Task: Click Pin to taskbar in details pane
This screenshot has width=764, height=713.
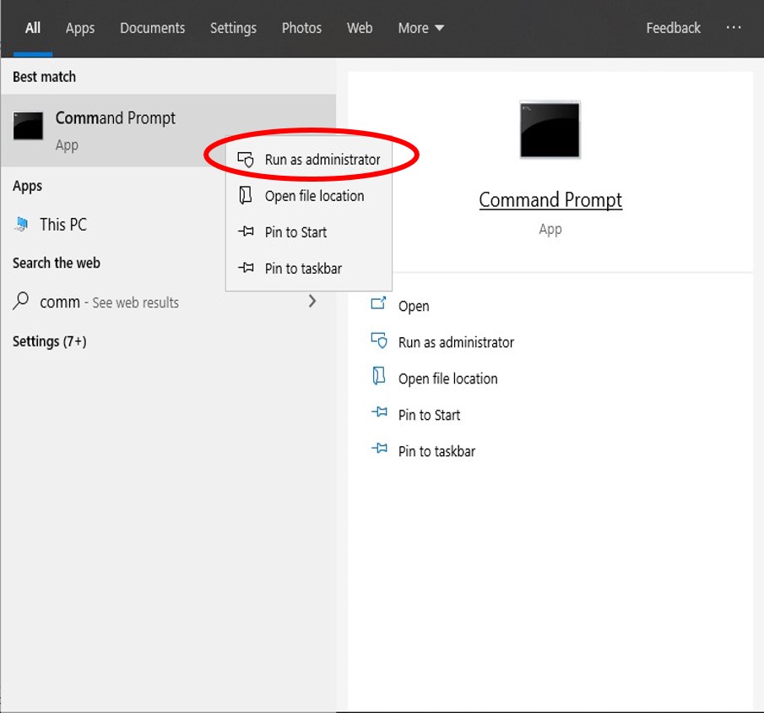Action: click(x=436, y=451)
